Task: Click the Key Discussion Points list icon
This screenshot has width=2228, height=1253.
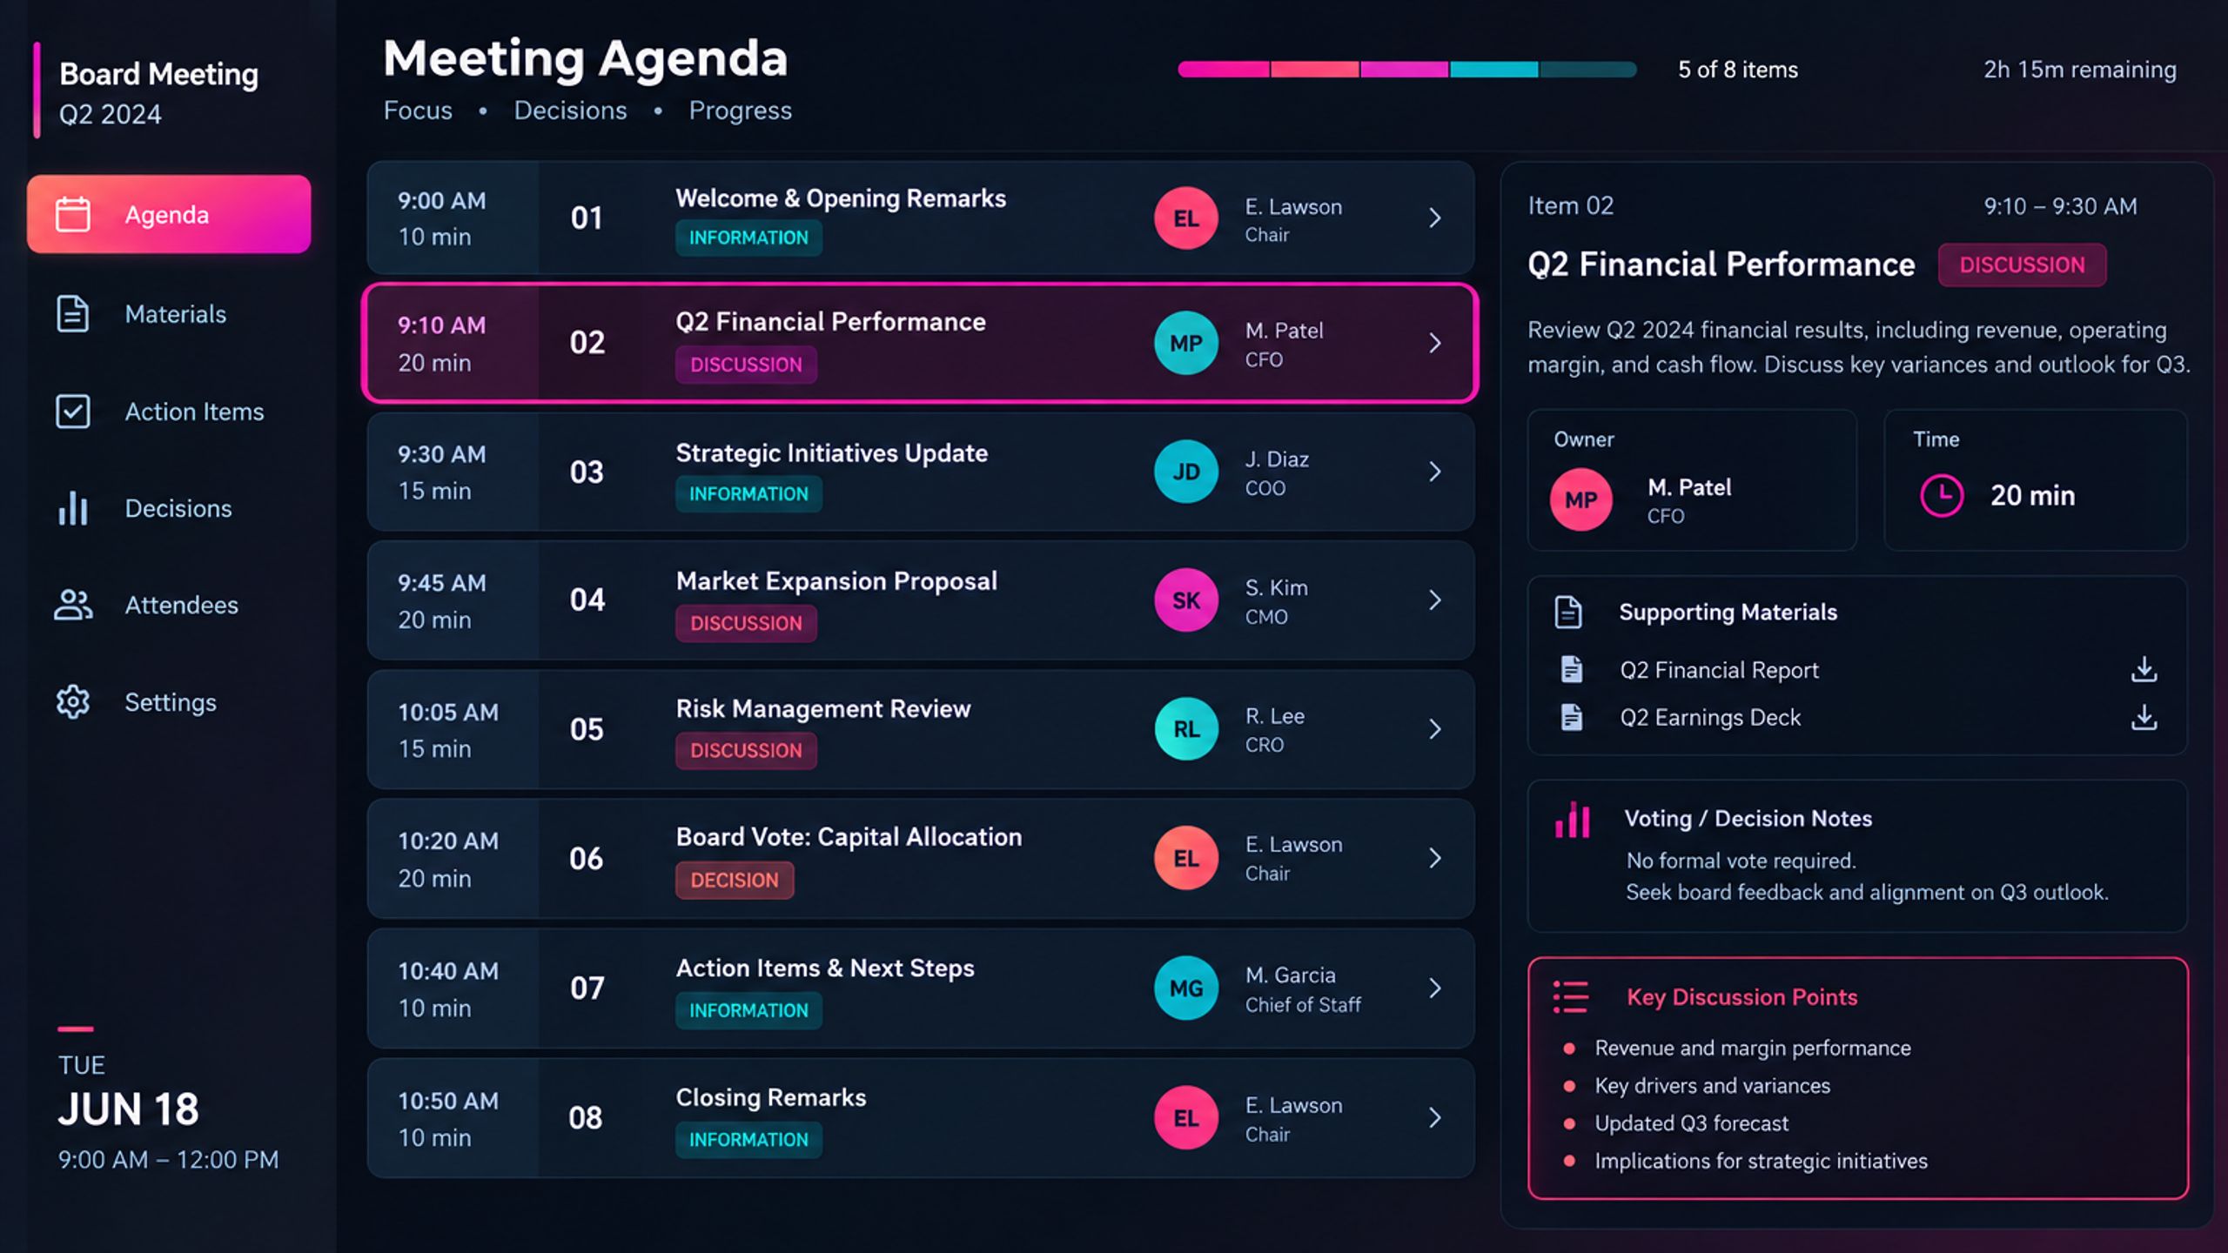Action: pos(1571,997)
